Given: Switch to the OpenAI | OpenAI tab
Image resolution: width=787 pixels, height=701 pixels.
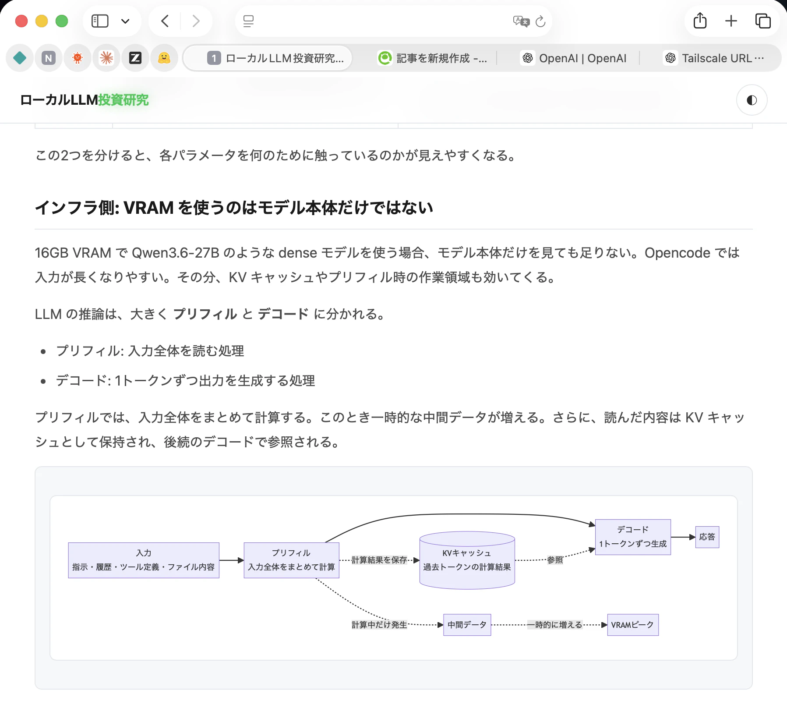Looking at the screenshot, I should tap(574, 58).
